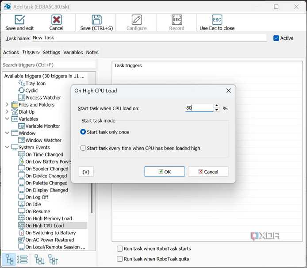Click the Search triggers field
307x268 pixels.
(49, 65)
